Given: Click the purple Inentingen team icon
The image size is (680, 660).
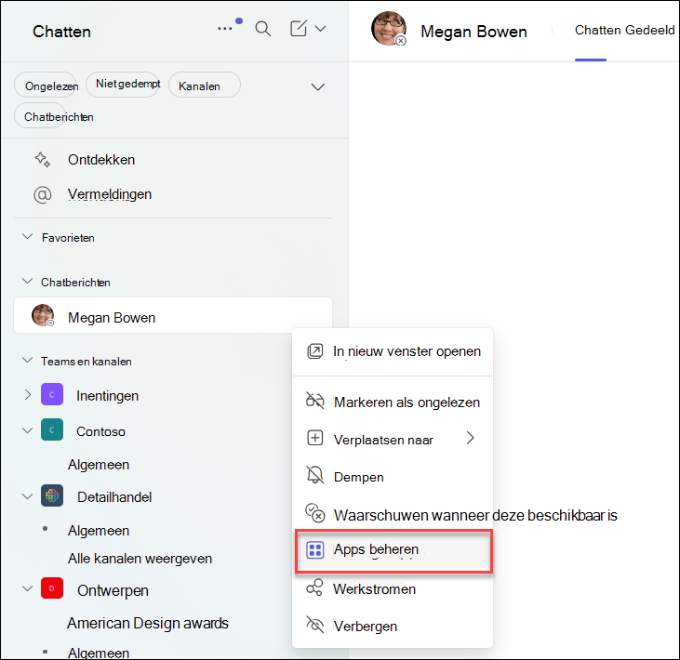Looking at the screenshot, I should coord(52,394).
